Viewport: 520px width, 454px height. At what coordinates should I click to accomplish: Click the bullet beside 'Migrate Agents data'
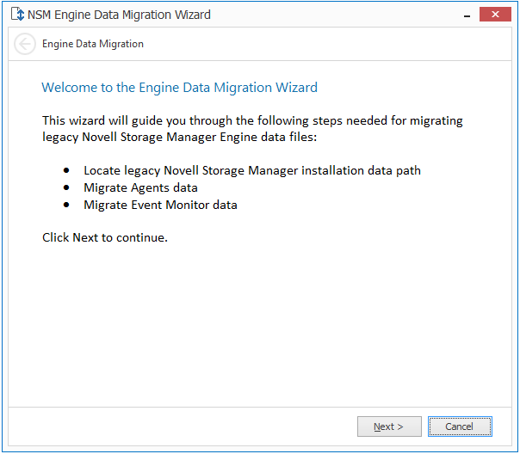pyautogui.click(x=67, y=188)
